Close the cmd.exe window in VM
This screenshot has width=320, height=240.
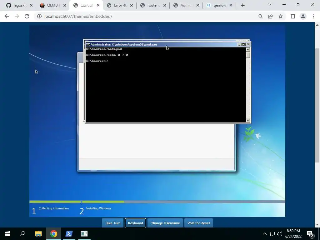[x=248, y=44]
